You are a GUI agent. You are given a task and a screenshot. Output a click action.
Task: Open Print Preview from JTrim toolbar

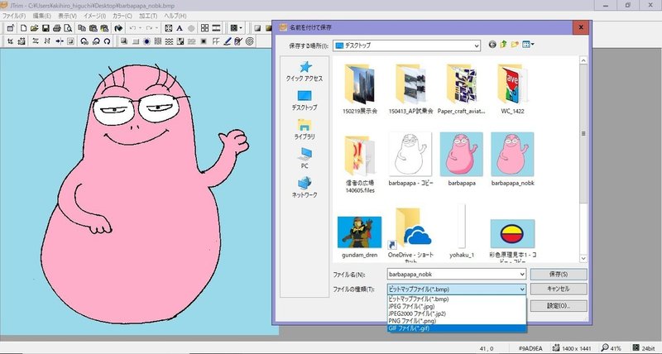click(68, 28)
